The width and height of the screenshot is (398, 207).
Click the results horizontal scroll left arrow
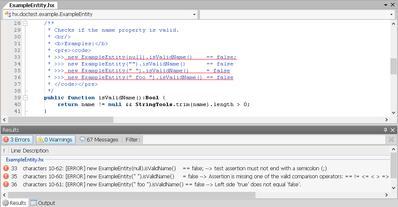coord(4,195)
